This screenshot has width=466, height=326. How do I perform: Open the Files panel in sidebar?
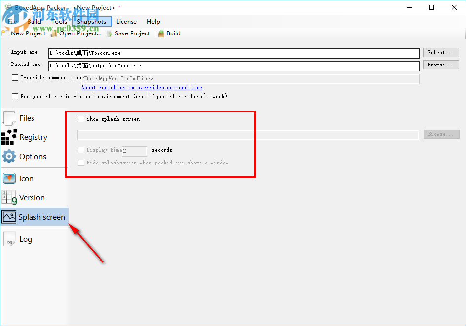27,118
